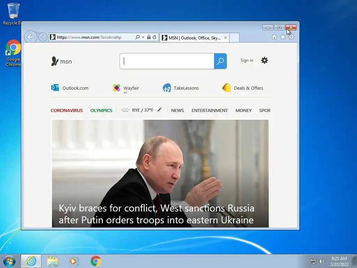
Task: Open the NEWS section
Action: point(177,111)
